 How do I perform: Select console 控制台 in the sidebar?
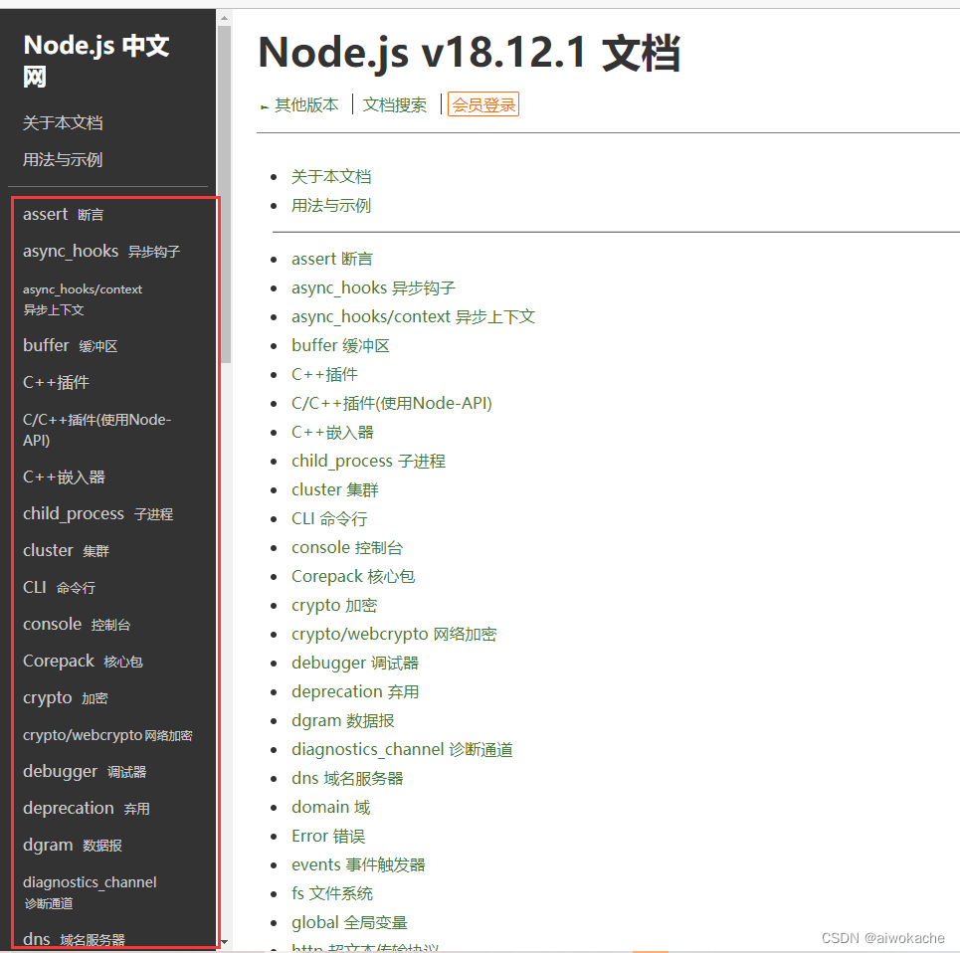point(77,625)
